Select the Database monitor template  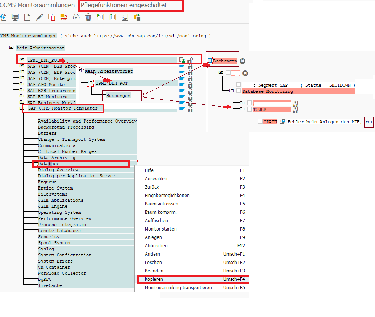pos(48,164)
